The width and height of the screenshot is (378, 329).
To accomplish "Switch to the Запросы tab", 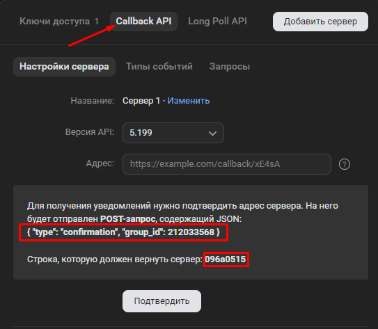I will [230, 67].
